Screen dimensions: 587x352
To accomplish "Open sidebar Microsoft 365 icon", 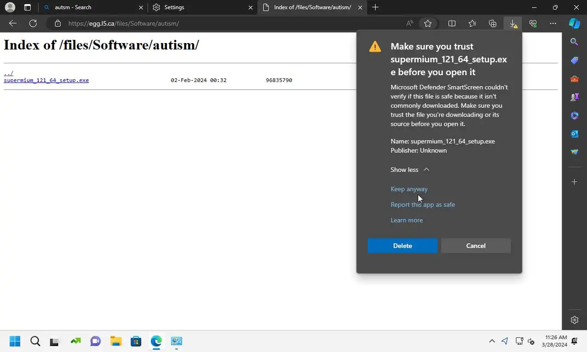I will [x=574, y=115].
